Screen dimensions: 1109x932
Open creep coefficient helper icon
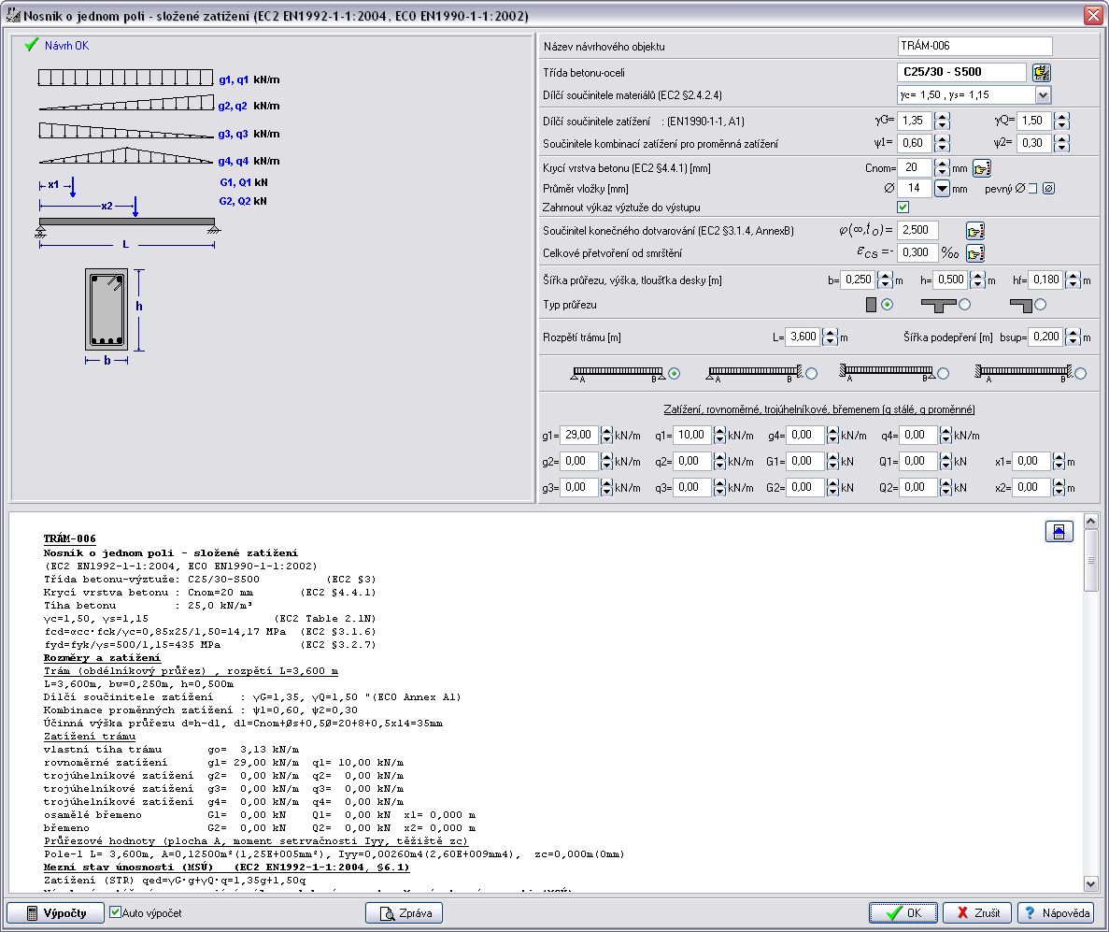[975, 231]
